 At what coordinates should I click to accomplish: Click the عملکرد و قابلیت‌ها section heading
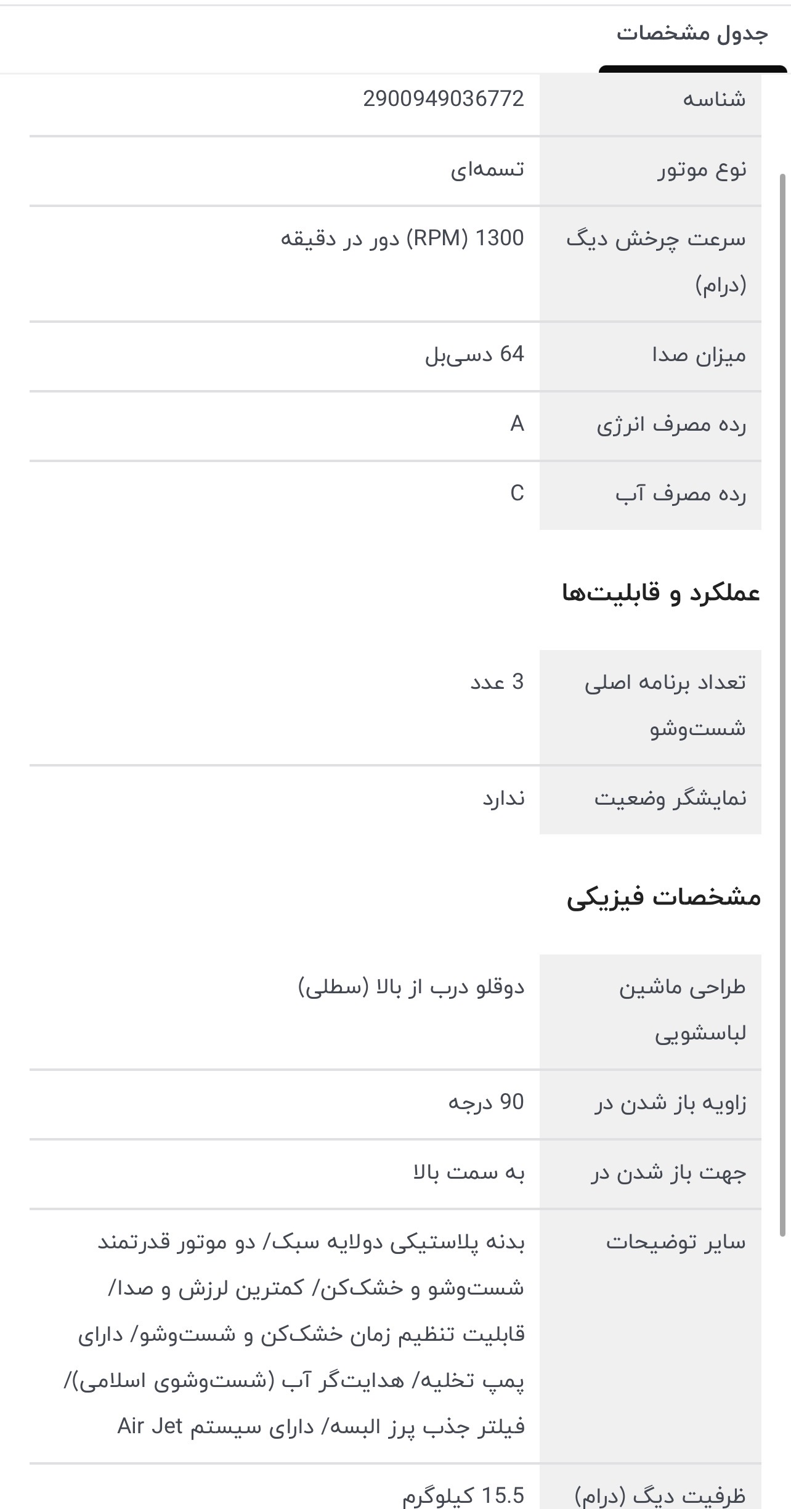point(660,593)
